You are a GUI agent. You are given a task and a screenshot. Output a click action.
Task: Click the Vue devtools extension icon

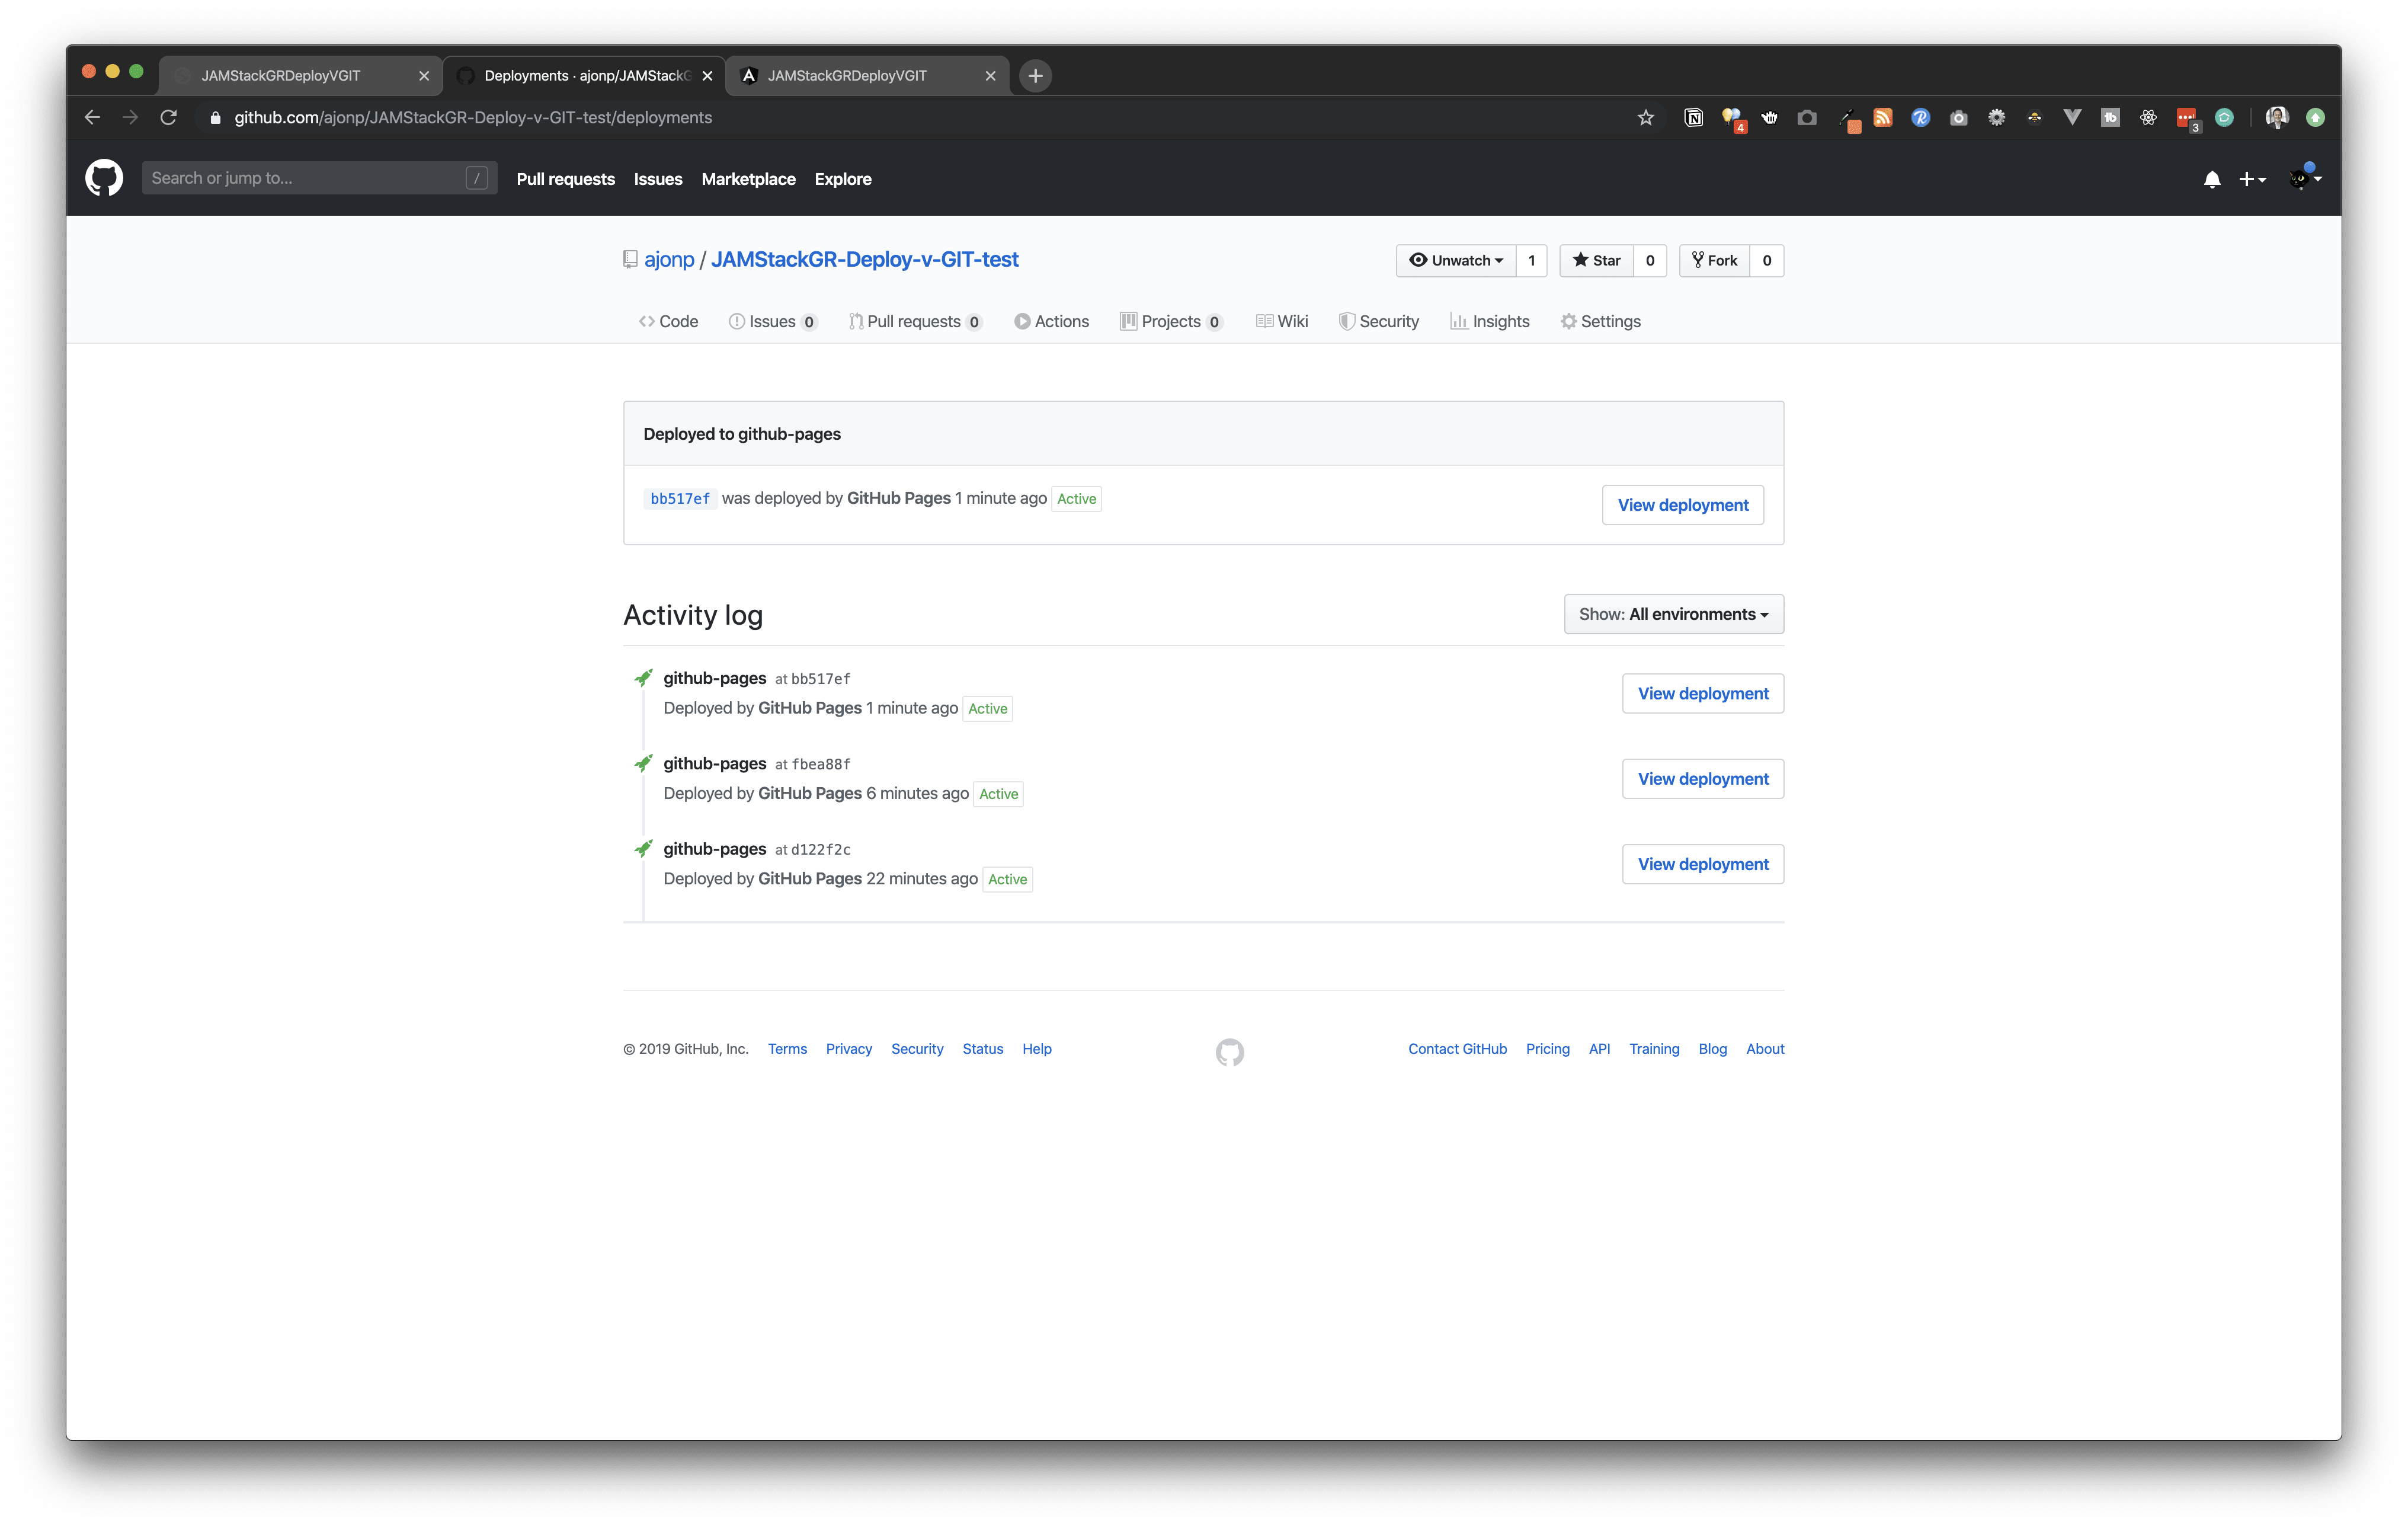2072,117
